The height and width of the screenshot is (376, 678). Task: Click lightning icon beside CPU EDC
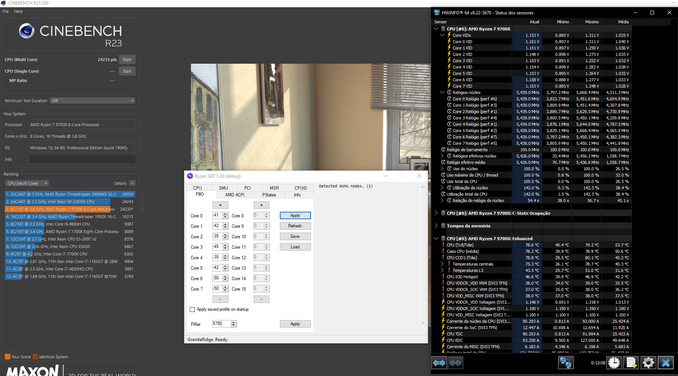pos(443,340)
